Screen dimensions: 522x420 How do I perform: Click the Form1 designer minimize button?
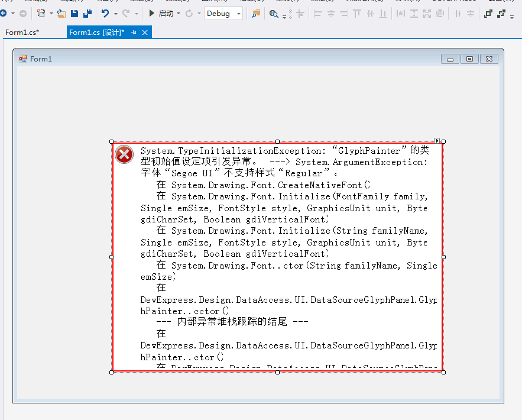click(450, 59)
